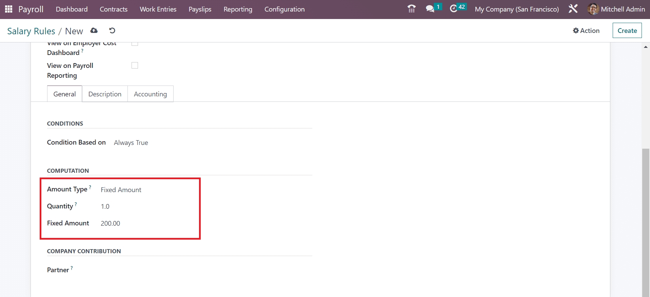The width and height of the screenshot is (650, 297).
Task: Go back to Salary Rules breadcrumb
Action: point(31,31)
